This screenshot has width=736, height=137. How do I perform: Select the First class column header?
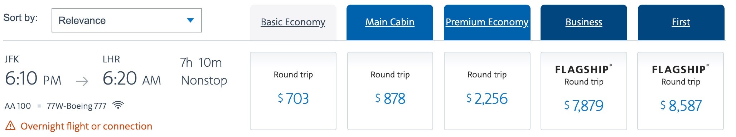(681, 22)
